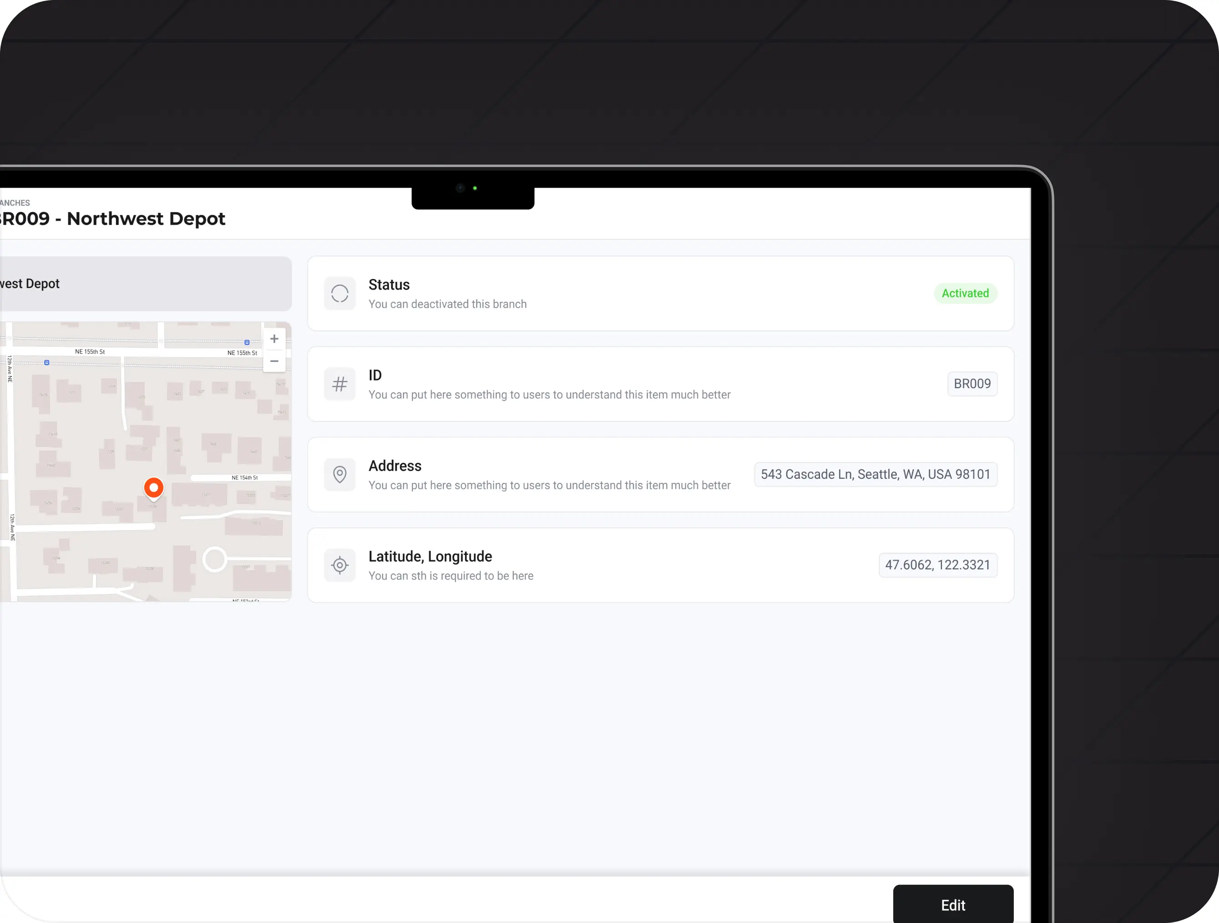Click the 47.6062, 122.3321 coordinates field
Viewport: 1219px width, 923px height.
937,565
